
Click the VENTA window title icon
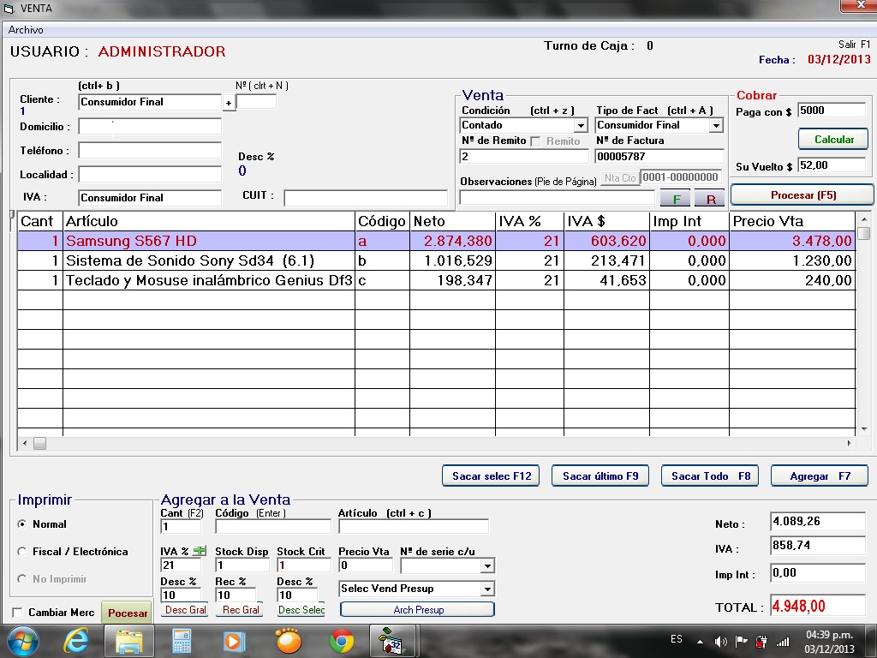click(x=9, y=9)
